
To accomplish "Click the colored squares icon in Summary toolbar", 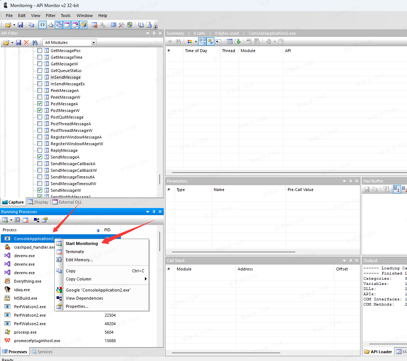I will (x=190, y=41).
